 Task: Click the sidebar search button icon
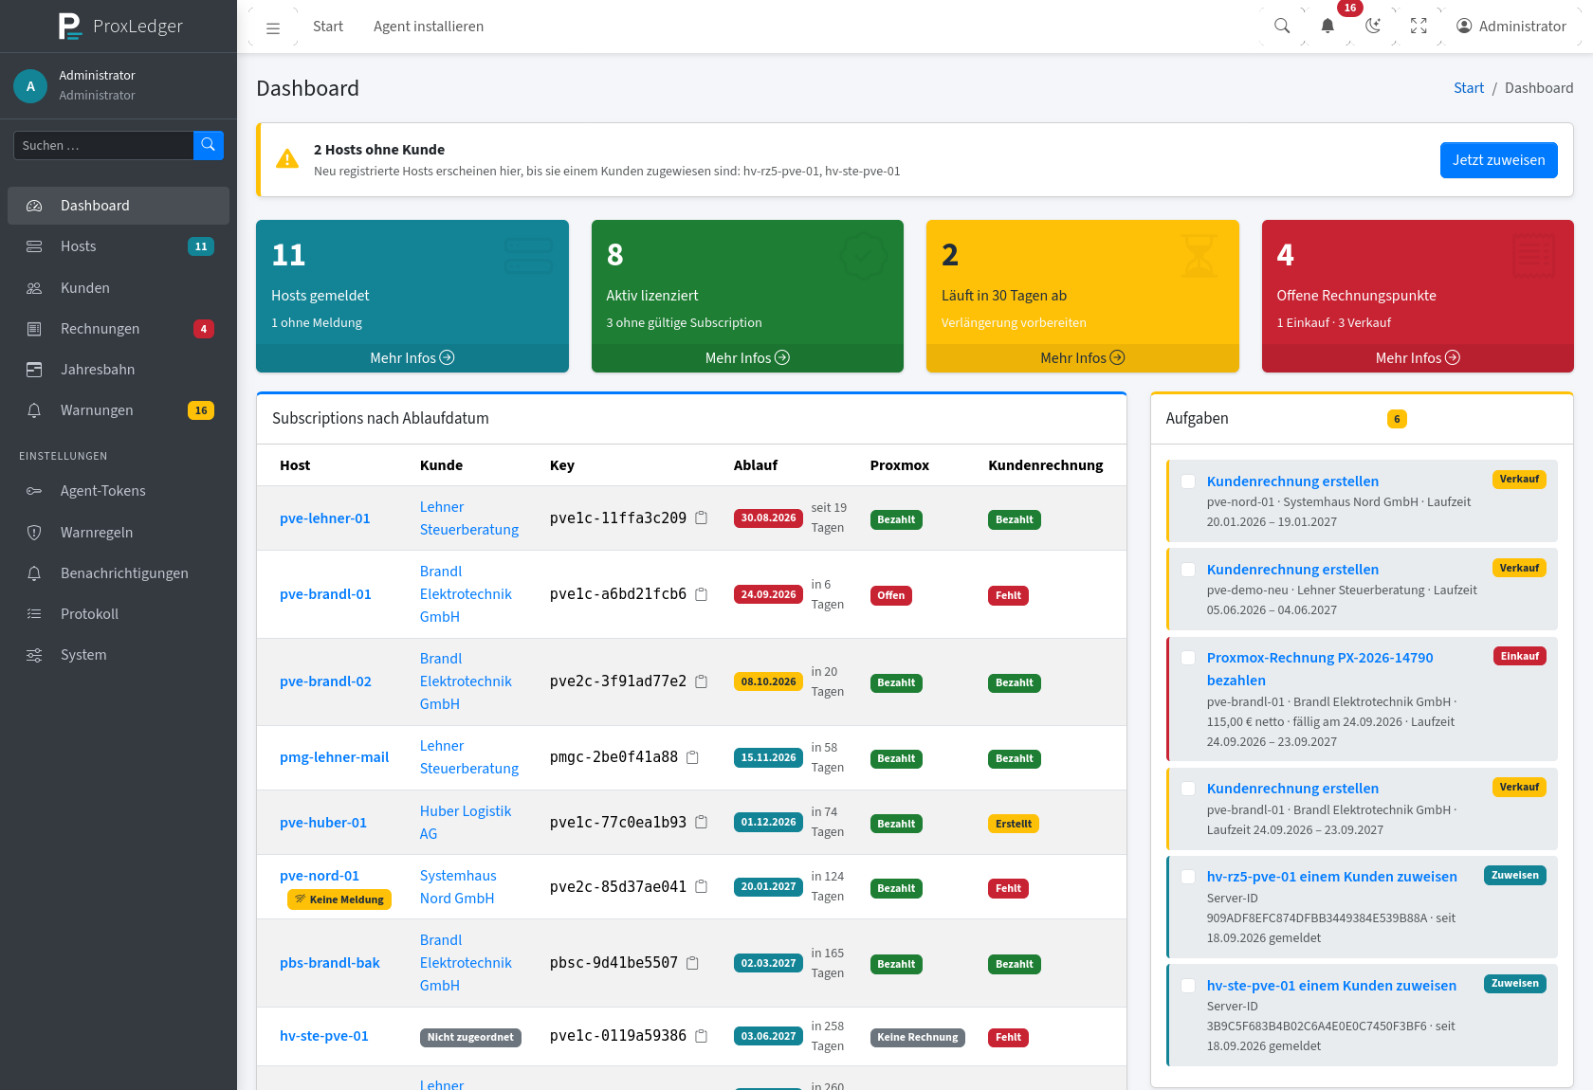coord(209,145)
